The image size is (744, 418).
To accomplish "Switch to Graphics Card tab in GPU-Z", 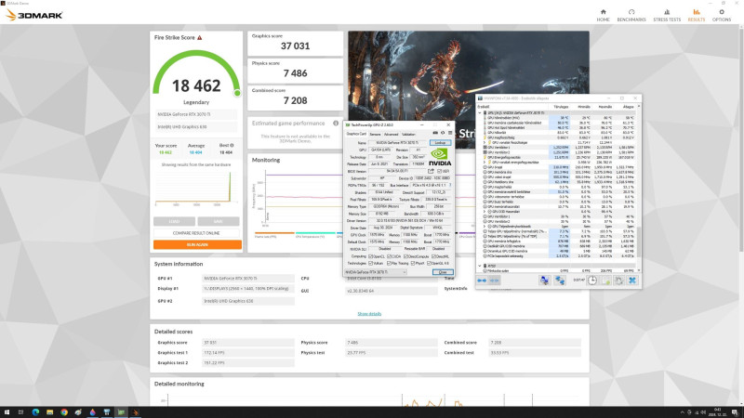I will (356, 134).
